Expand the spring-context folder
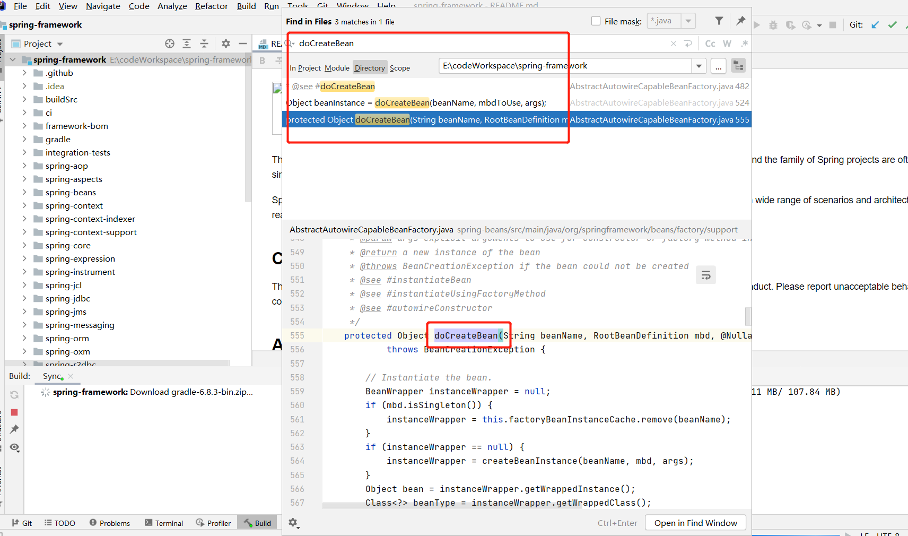The width and height of the screenshot is (908, 536). 24,205
